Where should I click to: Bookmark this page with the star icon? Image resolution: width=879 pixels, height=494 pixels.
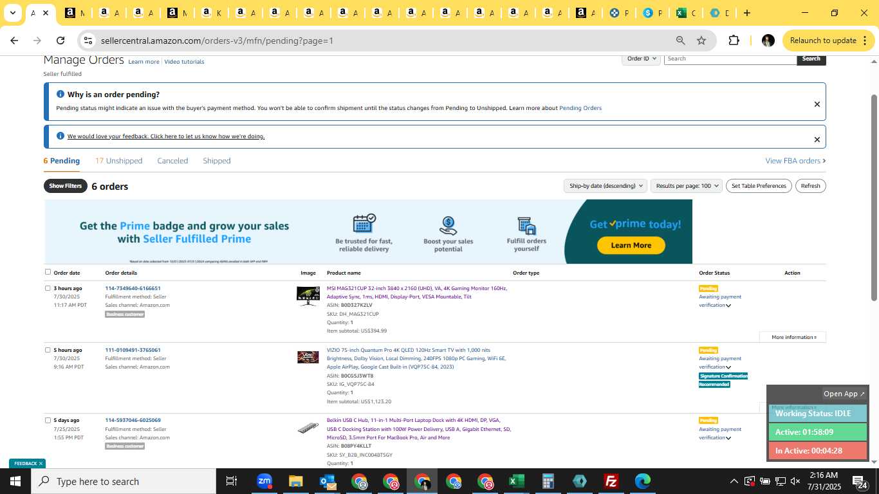[x=701, y=41]
